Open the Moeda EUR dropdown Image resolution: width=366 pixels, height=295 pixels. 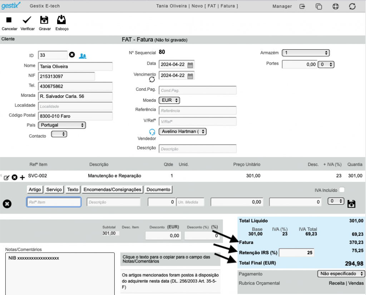(x=169, y=100)
